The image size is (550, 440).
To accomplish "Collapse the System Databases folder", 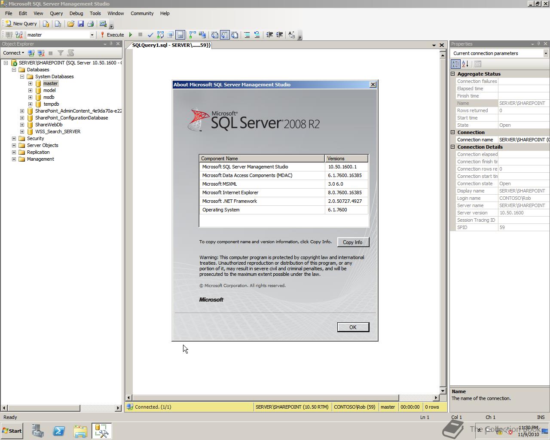I will pyautogui.click(x=22, y=76).
